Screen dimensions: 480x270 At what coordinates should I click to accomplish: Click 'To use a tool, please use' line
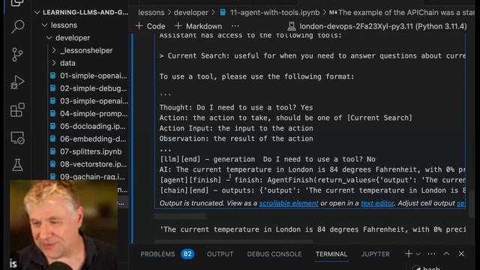[x=256, y=76]
